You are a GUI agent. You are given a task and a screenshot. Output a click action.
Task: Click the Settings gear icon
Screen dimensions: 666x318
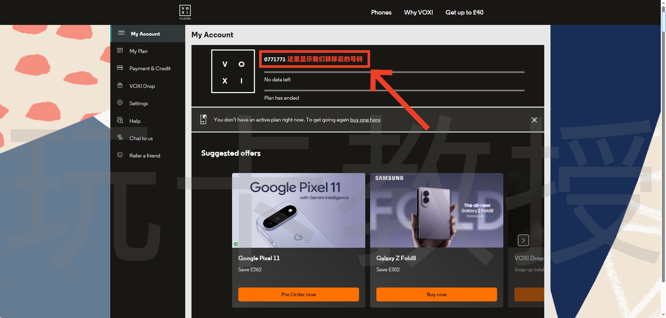click(x=120, y=103)
